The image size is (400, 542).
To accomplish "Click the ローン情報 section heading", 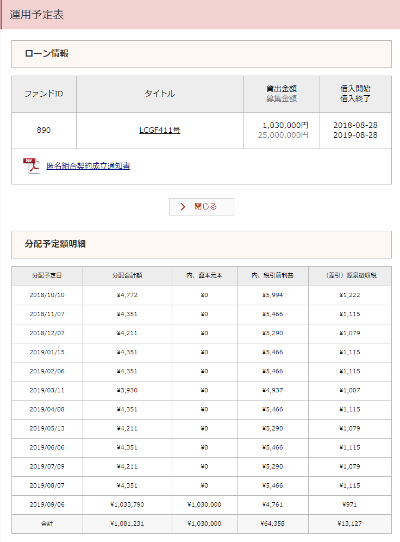I will point(47,53).
